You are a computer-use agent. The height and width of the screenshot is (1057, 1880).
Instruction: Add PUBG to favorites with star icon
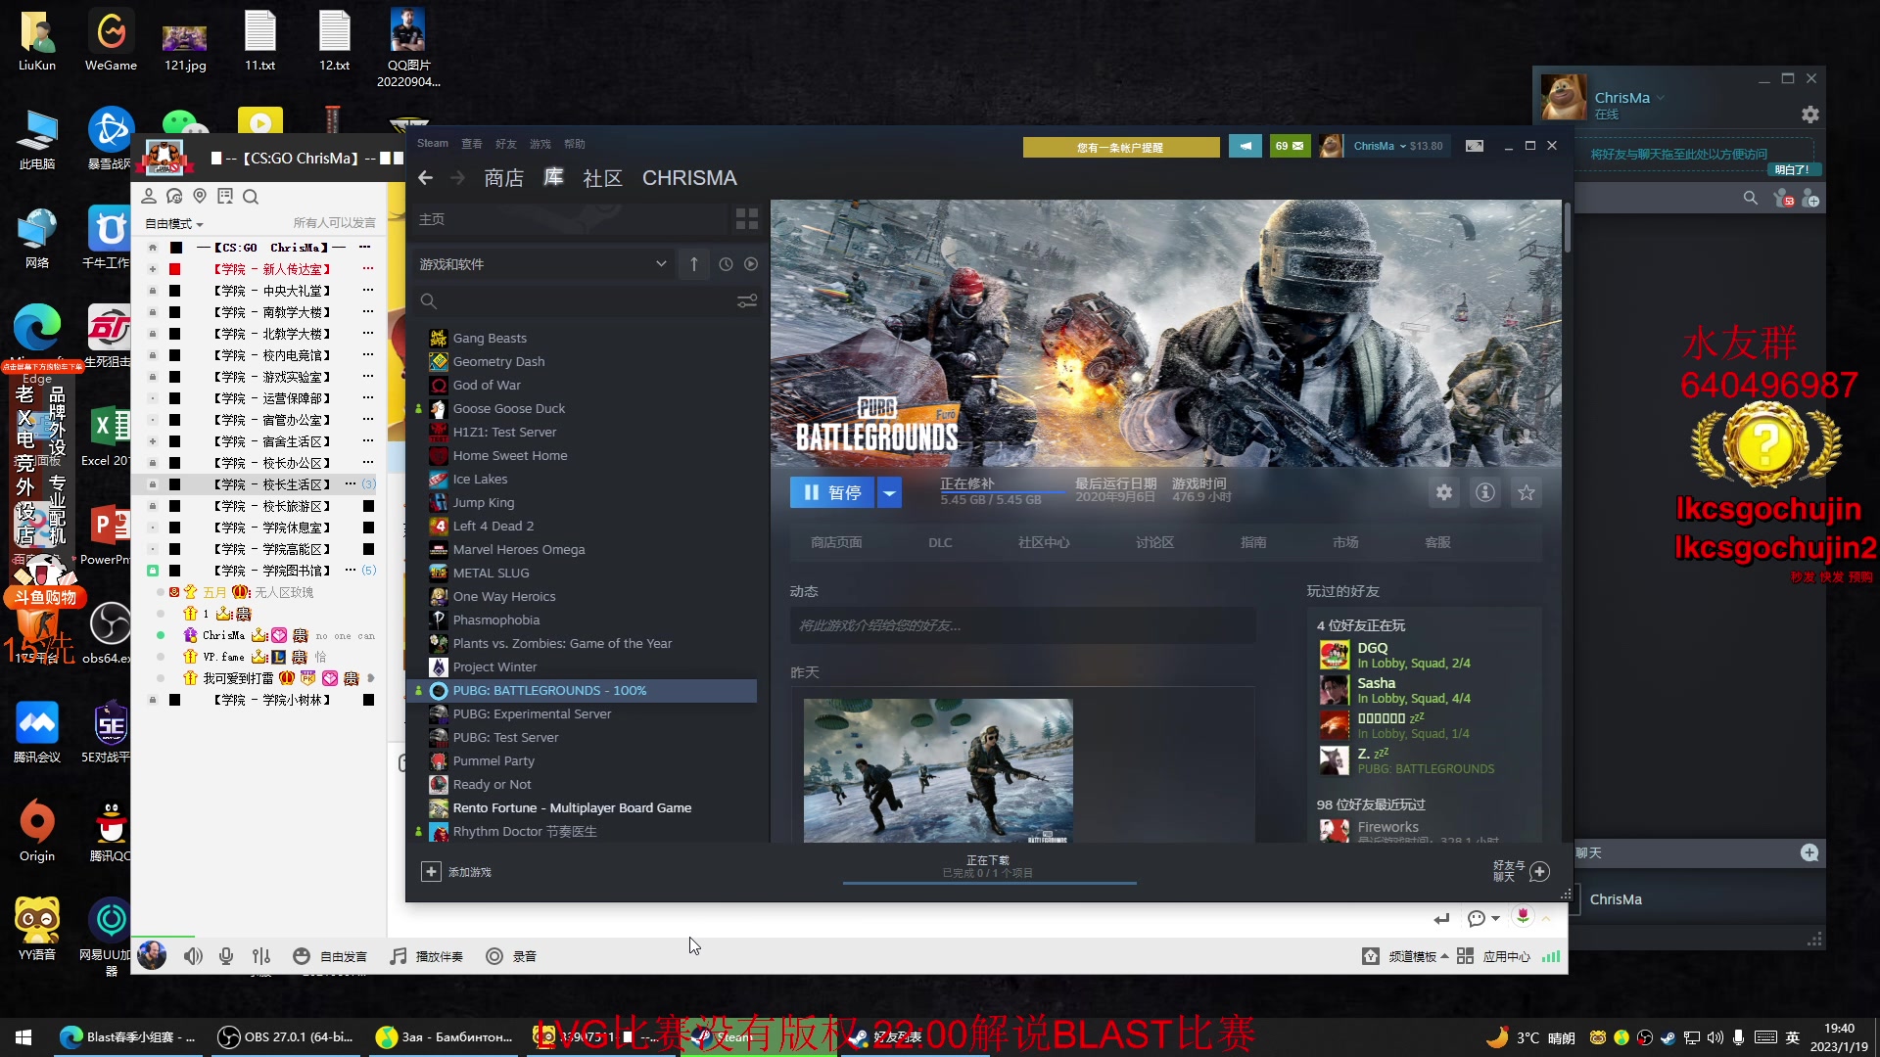tap(1527, 492)
